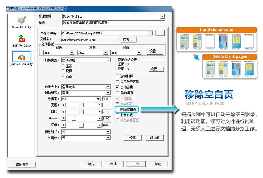Screen dimensions: 263x178
Task: Uncheck the 自动密集 checkbox
Action: click(x=118, y=87)
